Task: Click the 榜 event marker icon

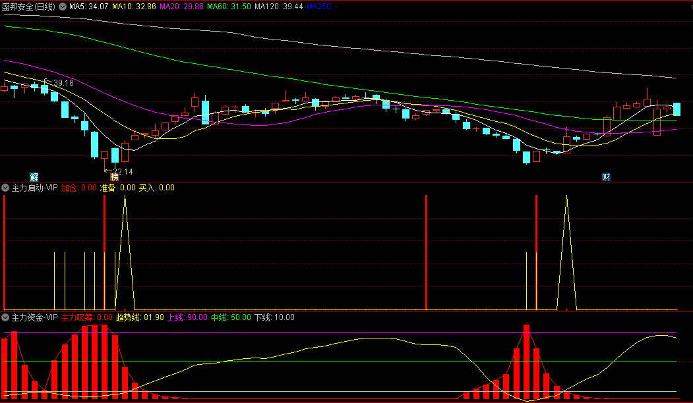Action: pos(115,177)
